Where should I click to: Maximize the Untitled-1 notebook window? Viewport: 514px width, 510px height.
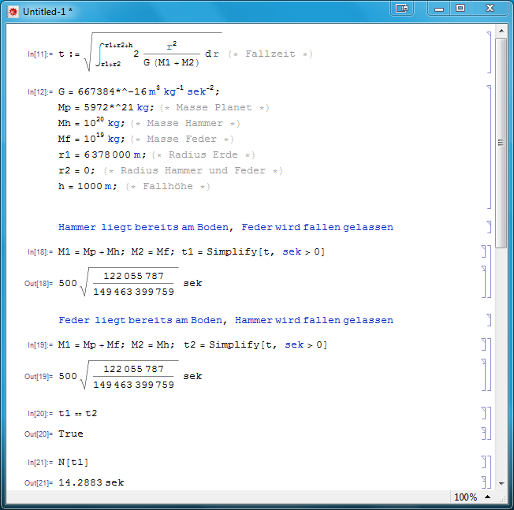tap(460, 9)
